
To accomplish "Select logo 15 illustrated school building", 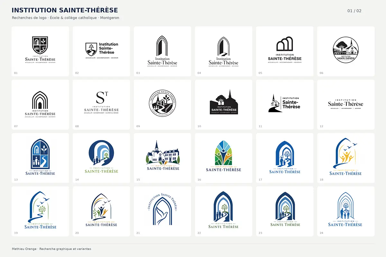I will click(x=162, y=158).
